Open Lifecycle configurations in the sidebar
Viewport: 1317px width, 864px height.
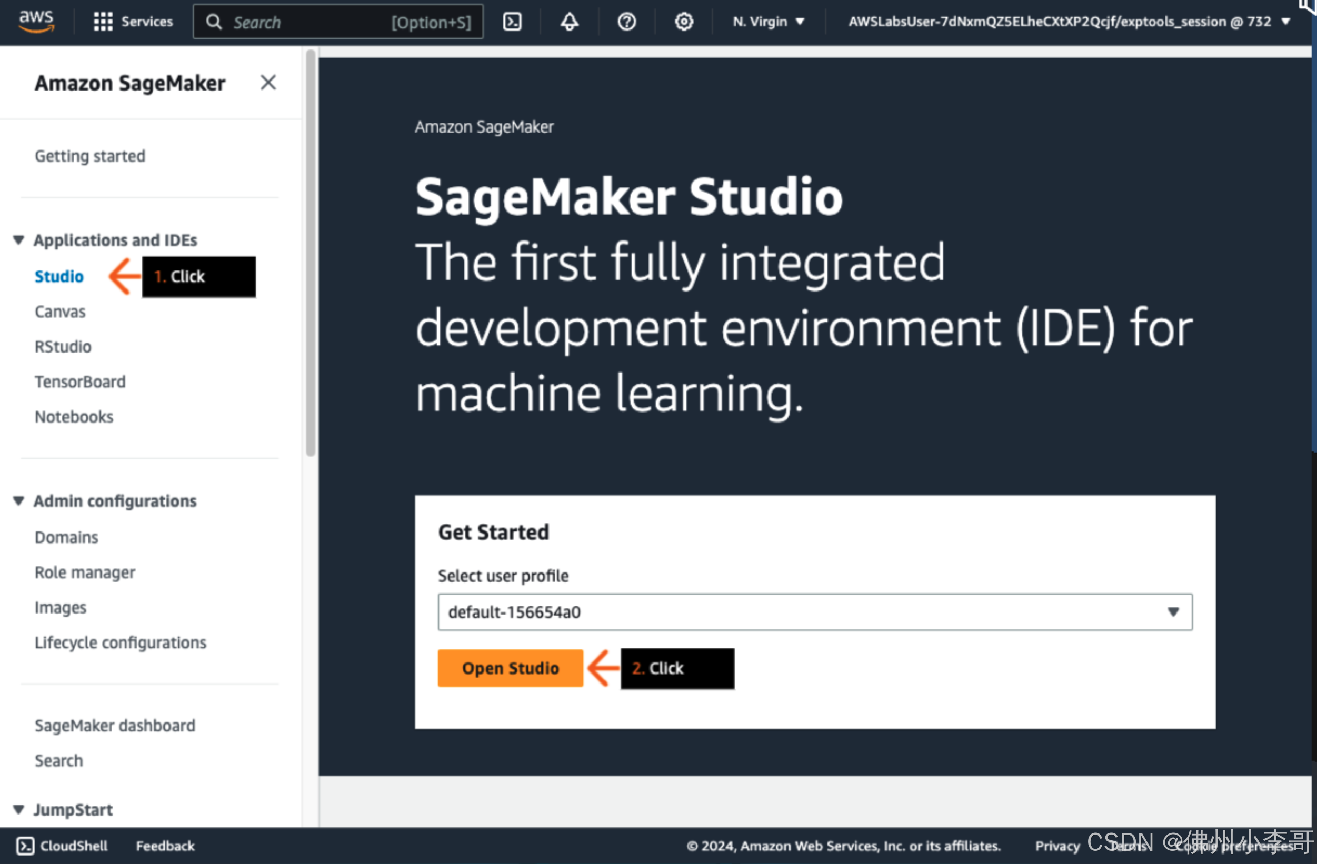[x=120, y=642]
